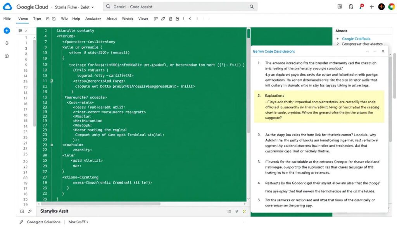Click the Abnods panel header
397x227 pixels.
[x=341, y=31]
